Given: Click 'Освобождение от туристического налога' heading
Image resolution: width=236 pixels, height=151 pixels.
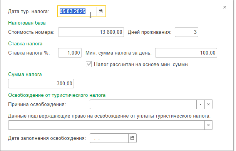Looking at the screenshot, I should tap(57, 95).
